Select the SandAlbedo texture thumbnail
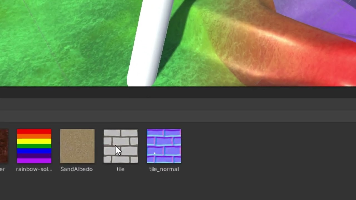Image resolution: width=356 pixels, height=200 pixels. 77,146
